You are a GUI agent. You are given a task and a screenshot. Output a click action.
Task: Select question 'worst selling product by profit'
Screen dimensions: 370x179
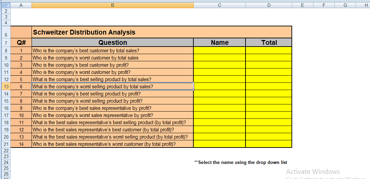(112, 101)
